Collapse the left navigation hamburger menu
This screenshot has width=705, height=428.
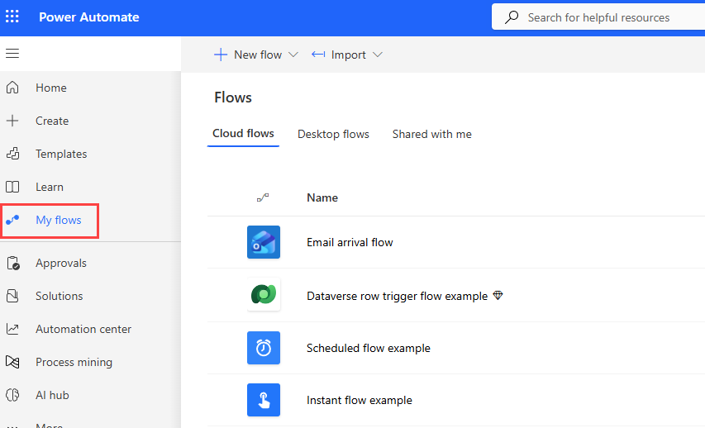pyautogui.click(x=12, y=54)
